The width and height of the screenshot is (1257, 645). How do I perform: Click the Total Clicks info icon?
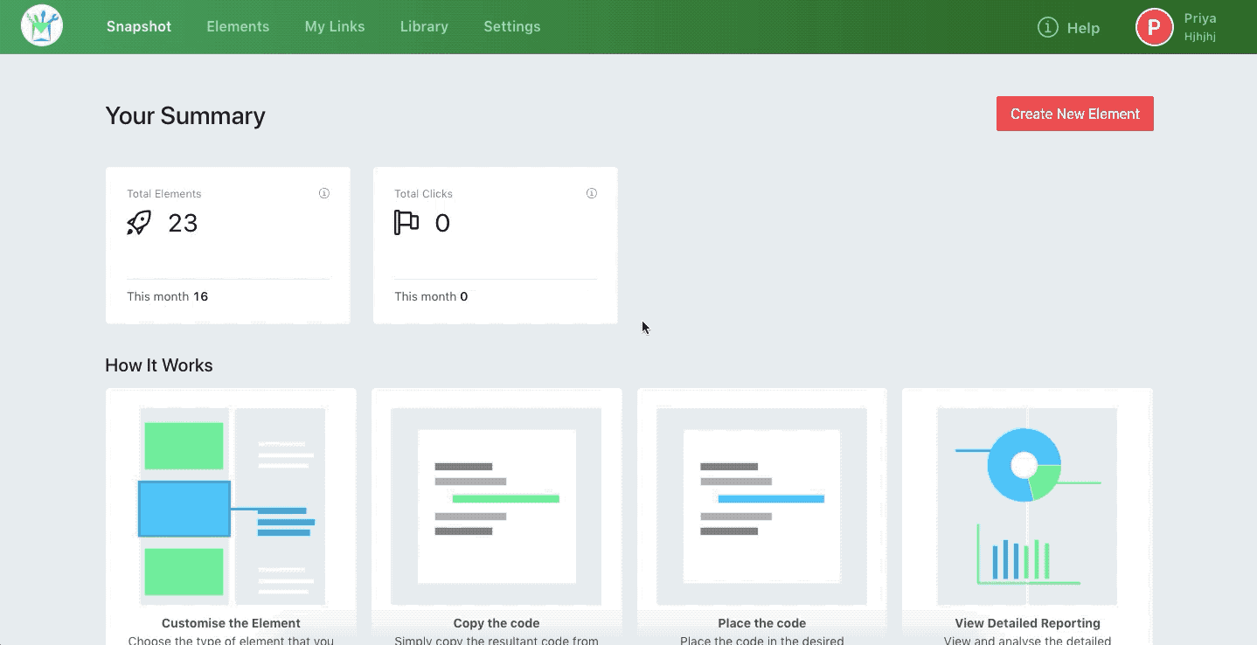(x=592, y=193)
